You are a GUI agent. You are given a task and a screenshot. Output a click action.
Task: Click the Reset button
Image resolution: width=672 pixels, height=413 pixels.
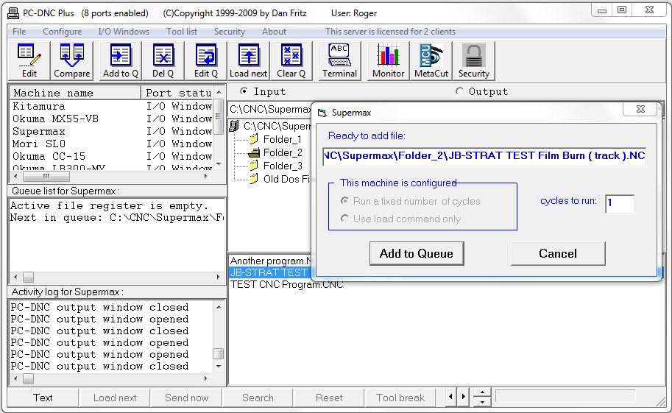point(329,398)
